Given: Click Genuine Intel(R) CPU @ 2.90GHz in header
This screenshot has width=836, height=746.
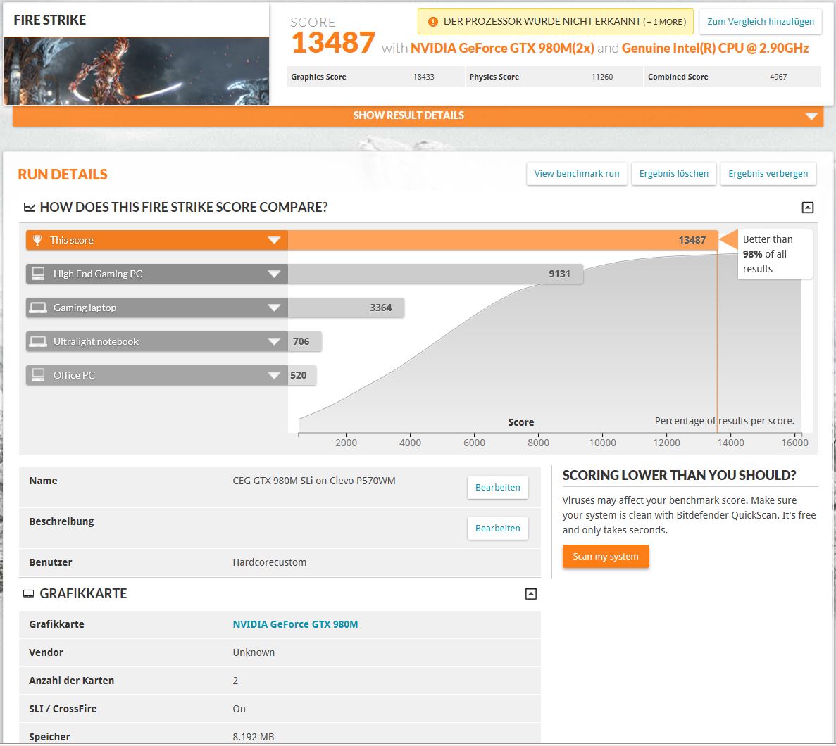Looking at the screenshot, I should coord(715,49).
